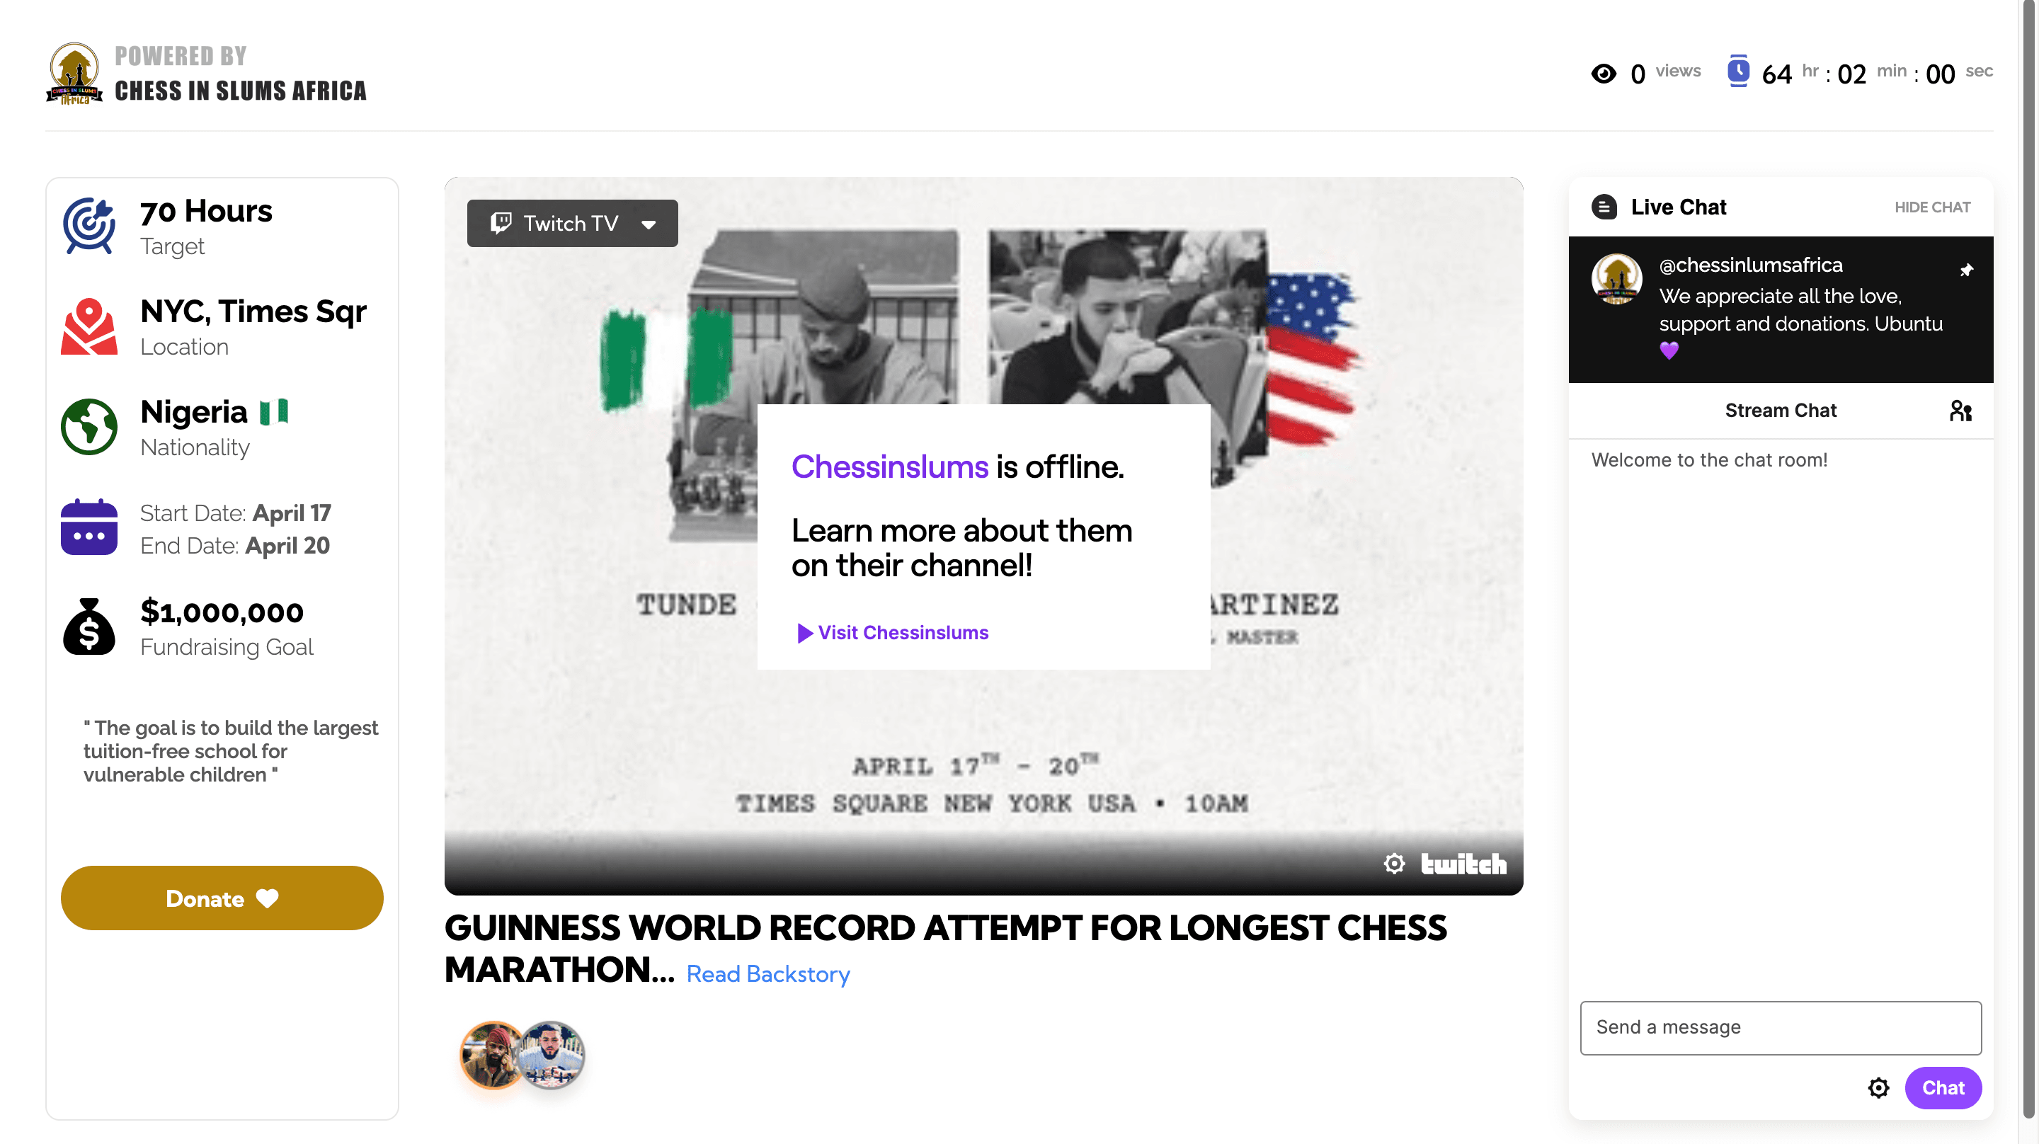
Task: Open the Read Backstory link
Action: (767, 974)
